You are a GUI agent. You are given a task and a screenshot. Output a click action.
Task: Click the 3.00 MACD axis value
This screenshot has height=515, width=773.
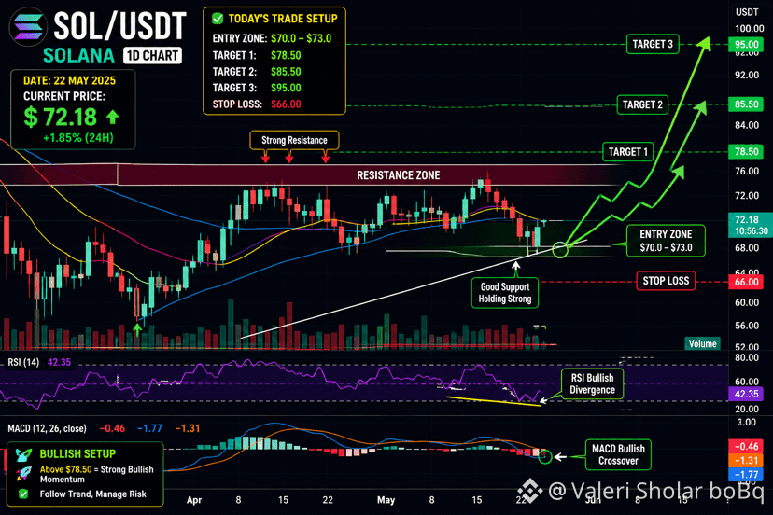pos(746,423)
